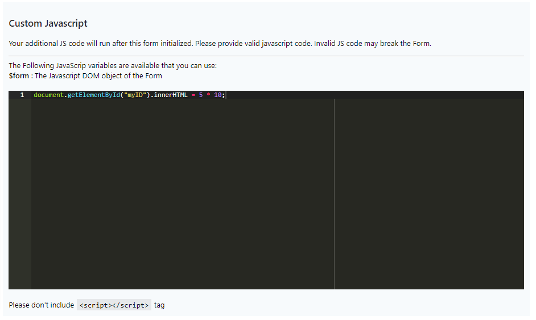Click the Custom Javascript heading
This screenshot has height=320, width=536.
48,24
